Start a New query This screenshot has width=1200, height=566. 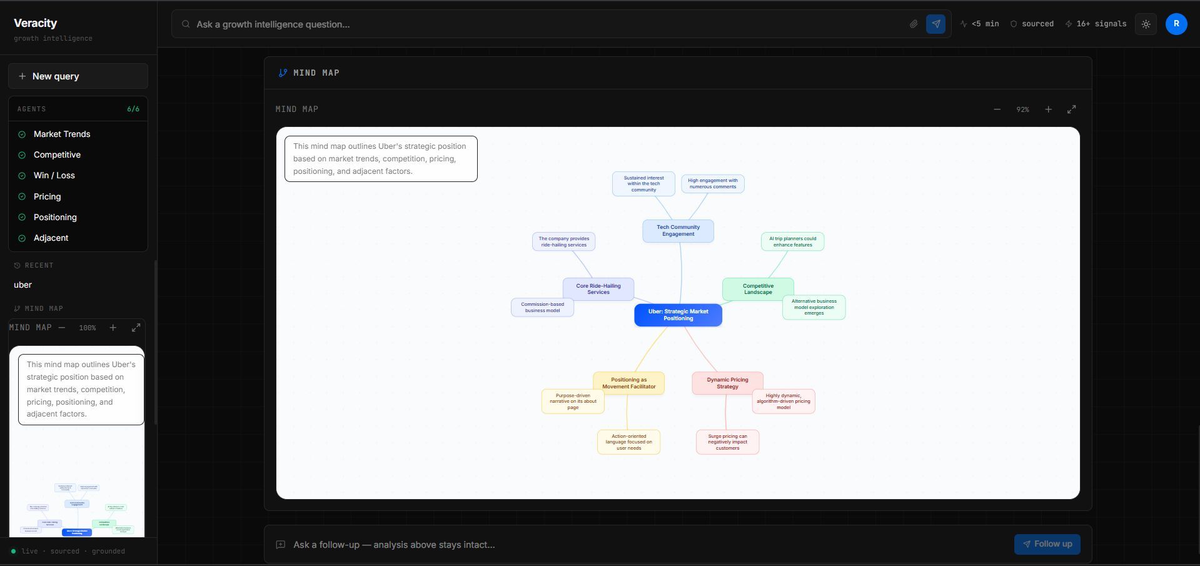tap(78, 76)
